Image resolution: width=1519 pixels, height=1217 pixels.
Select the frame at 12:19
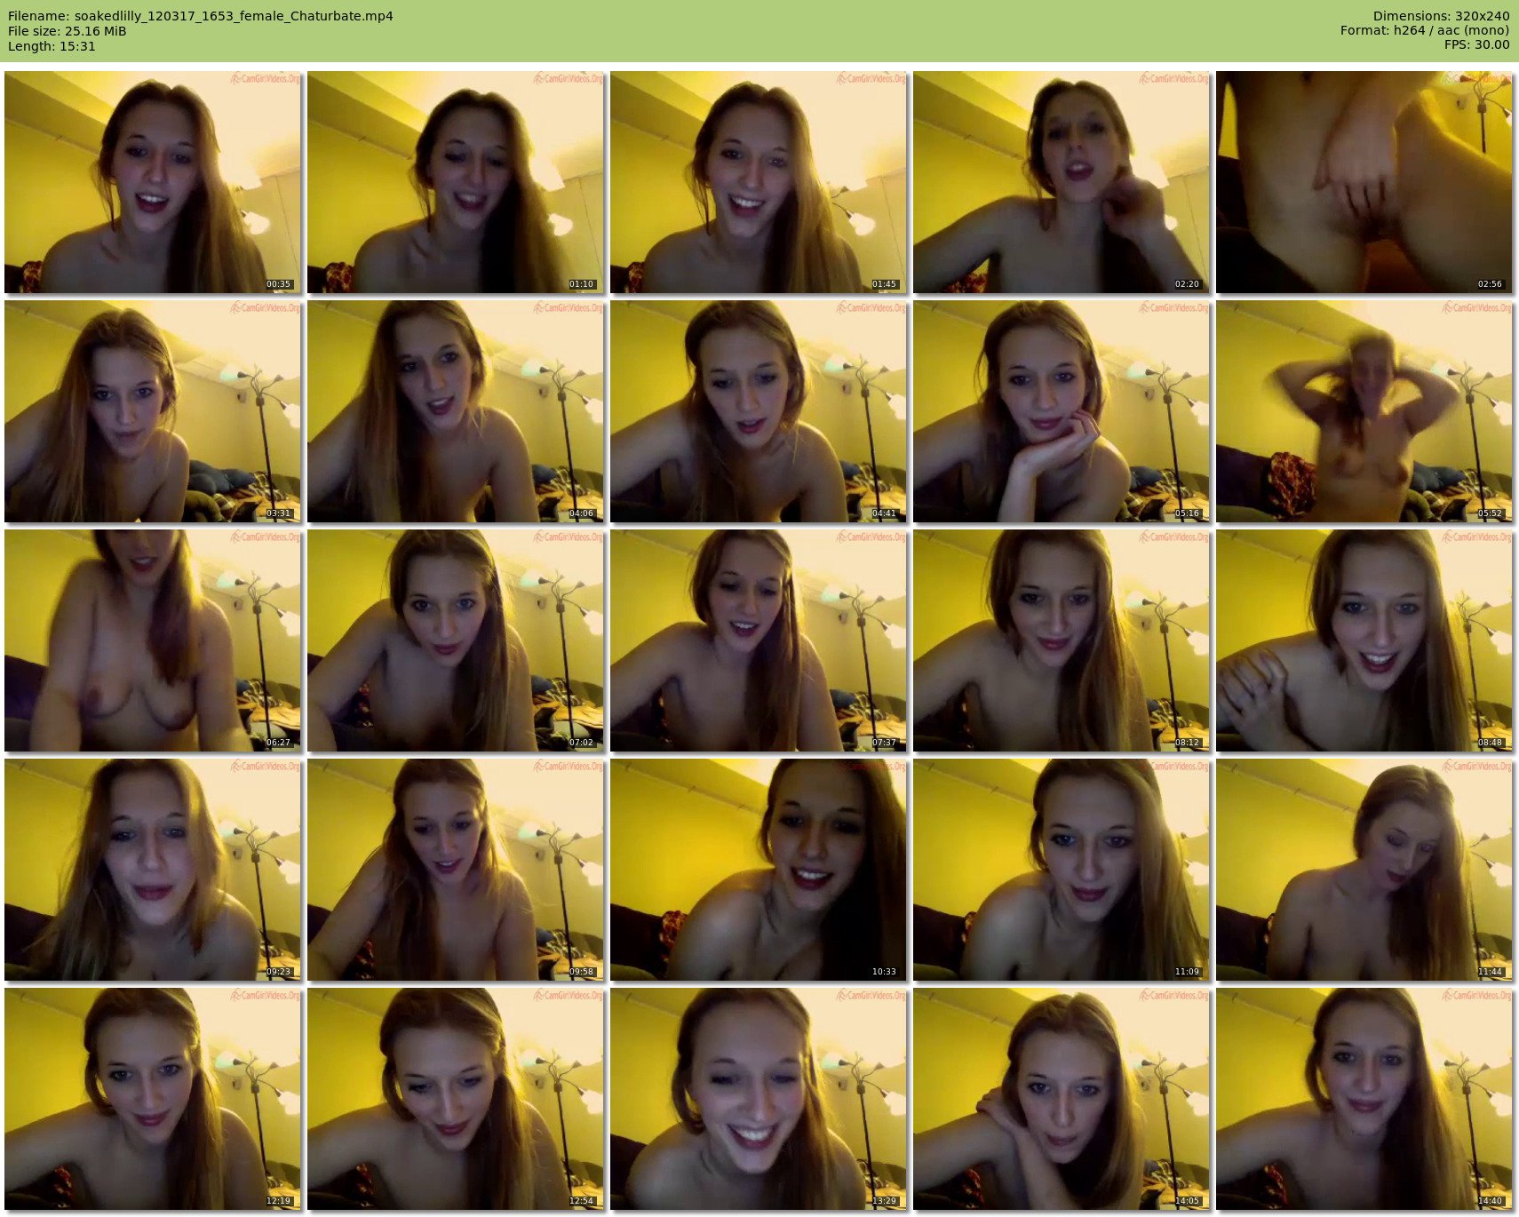(x=153, y=1099)
